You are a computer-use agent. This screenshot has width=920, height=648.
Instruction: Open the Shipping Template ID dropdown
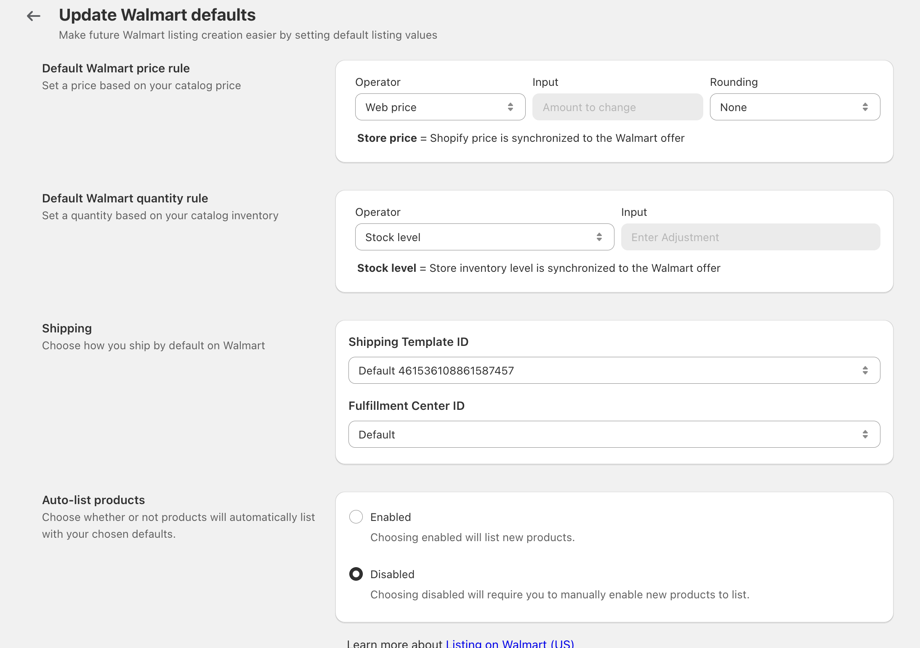pos(614,370)
